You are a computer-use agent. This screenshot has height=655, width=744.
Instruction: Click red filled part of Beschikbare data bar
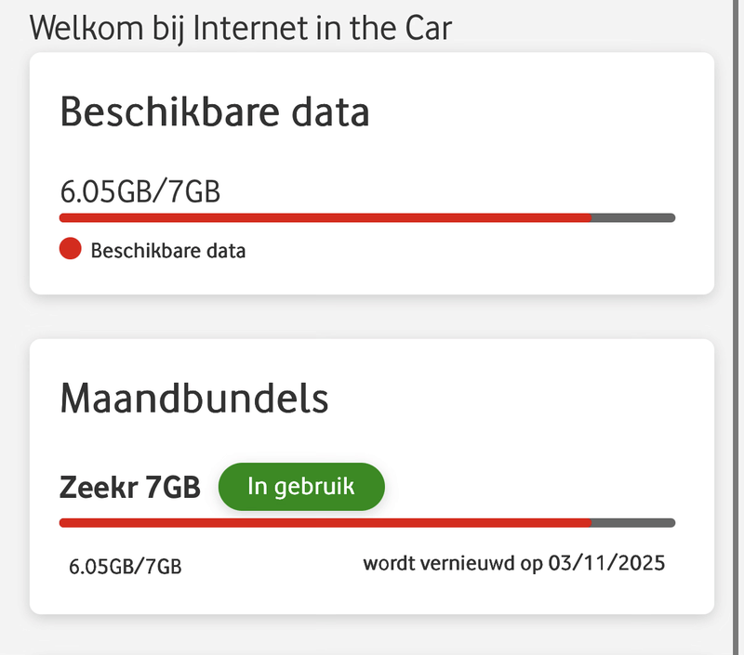coord(325,217)
